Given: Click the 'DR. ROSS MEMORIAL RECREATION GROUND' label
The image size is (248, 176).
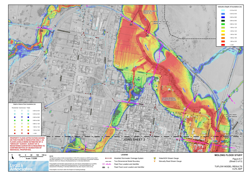Looking at the screenshot, I should [169, 99].
